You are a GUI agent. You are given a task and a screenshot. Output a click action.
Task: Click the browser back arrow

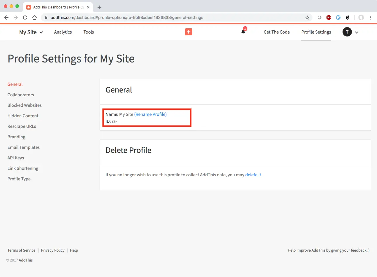click(x=6, y=18)
